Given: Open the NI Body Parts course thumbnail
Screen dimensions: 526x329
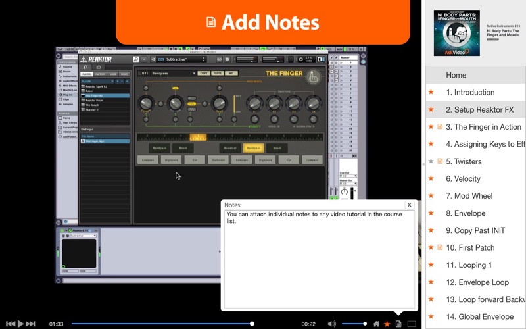Looking at the screenshot, I should tap(456, 33).
